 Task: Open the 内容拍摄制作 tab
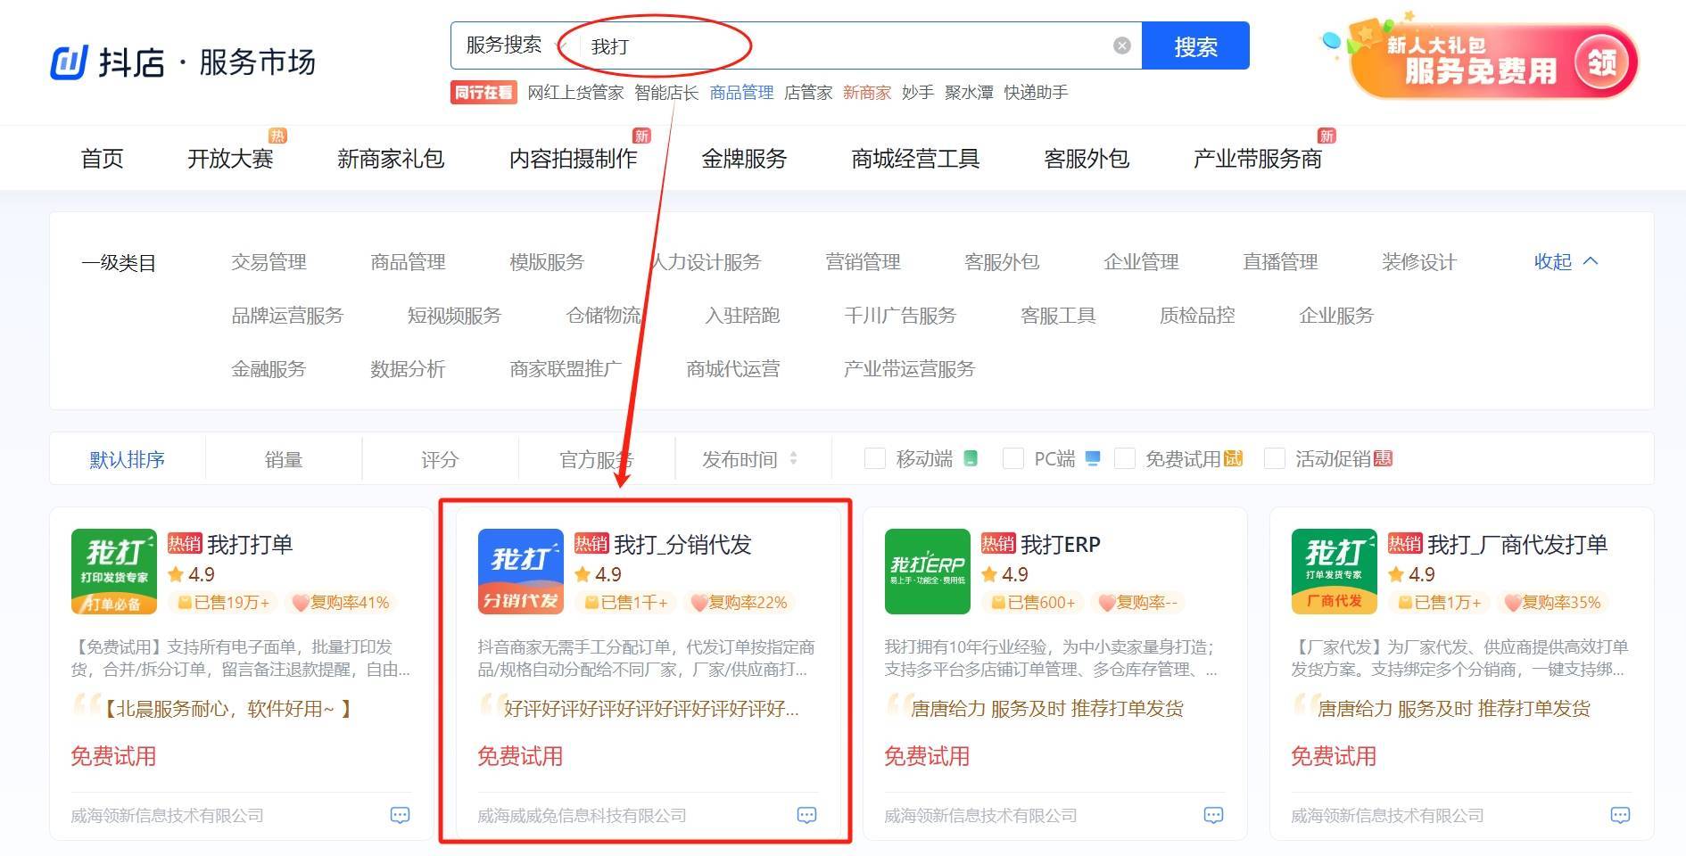pyautogui.click(x=573, y=159)
